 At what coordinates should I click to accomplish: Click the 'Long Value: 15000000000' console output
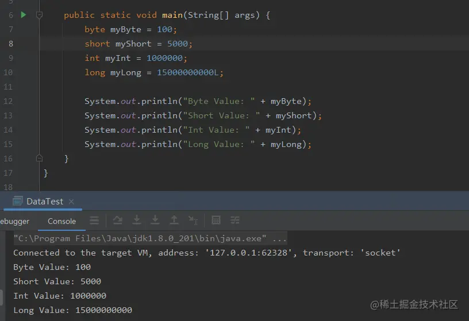point(72,310)
